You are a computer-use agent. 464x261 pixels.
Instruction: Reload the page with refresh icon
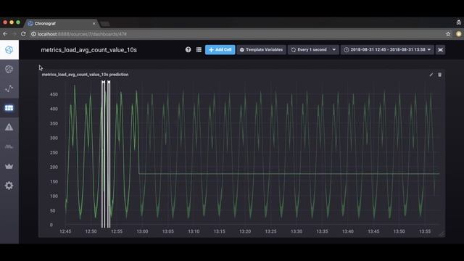click(23, 34)
